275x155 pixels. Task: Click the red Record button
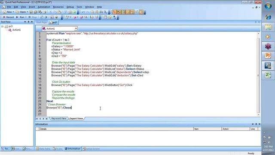tap(8, 17)
